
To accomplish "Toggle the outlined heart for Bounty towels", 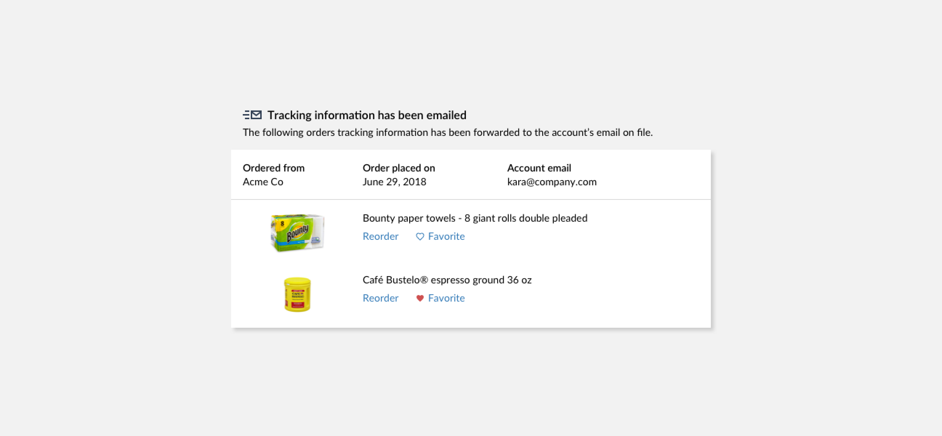I will (420, 237).
